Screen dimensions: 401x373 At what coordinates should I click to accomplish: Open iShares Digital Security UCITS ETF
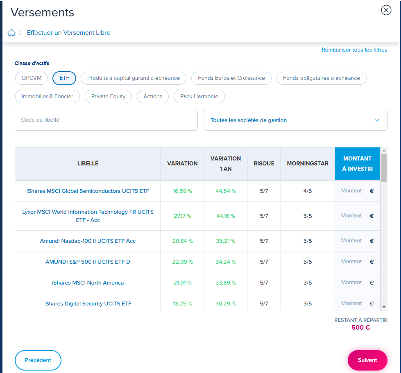tap(88, 304)
